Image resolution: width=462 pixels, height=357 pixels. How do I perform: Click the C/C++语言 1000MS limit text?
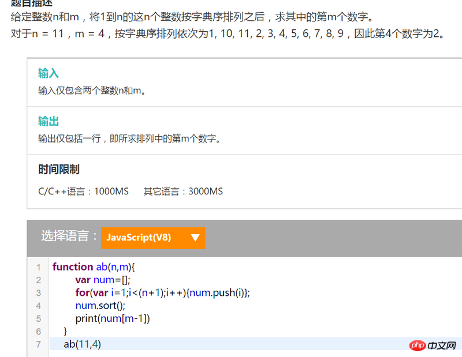tap(83, 191)
